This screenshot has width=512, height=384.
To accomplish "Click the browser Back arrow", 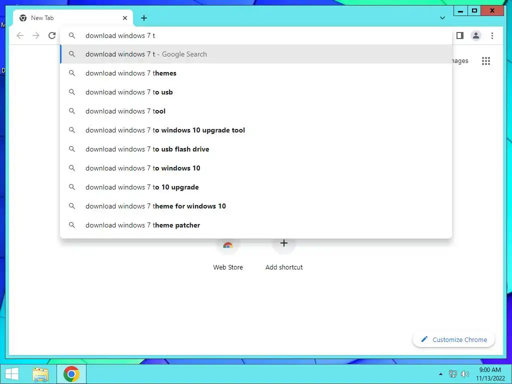I will pos(20,35).
